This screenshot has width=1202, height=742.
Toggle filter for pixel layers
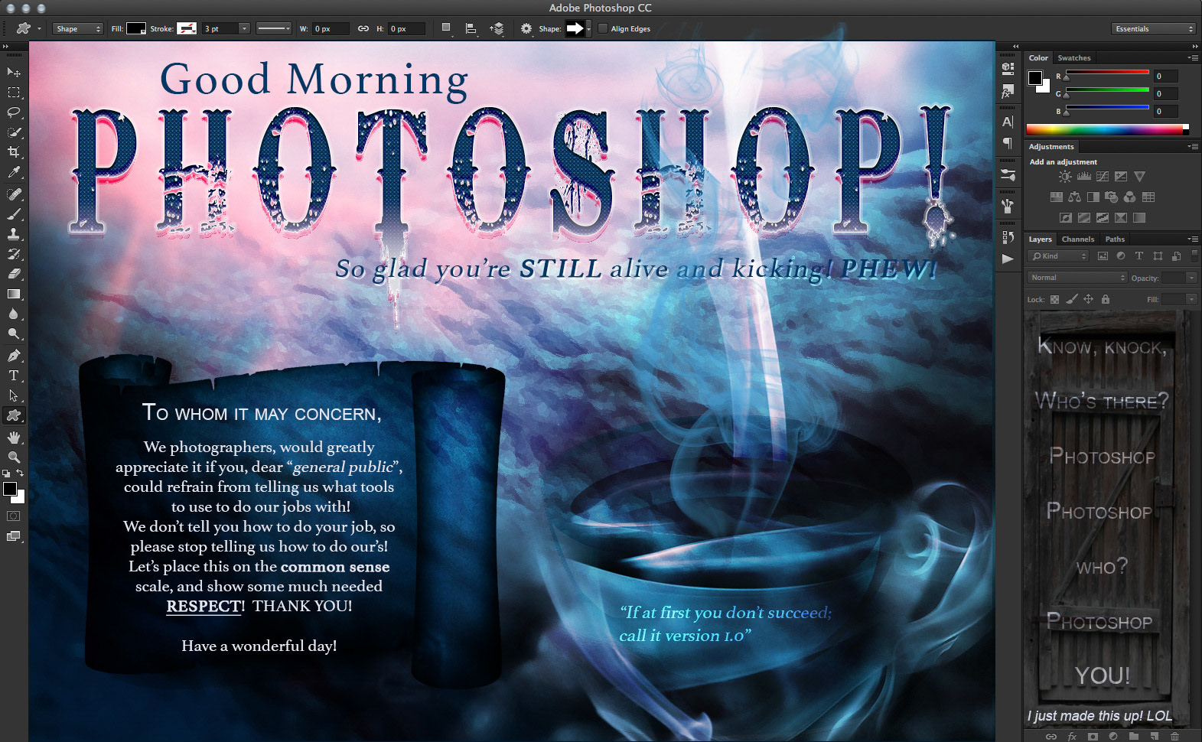(x=1103, y=256)
